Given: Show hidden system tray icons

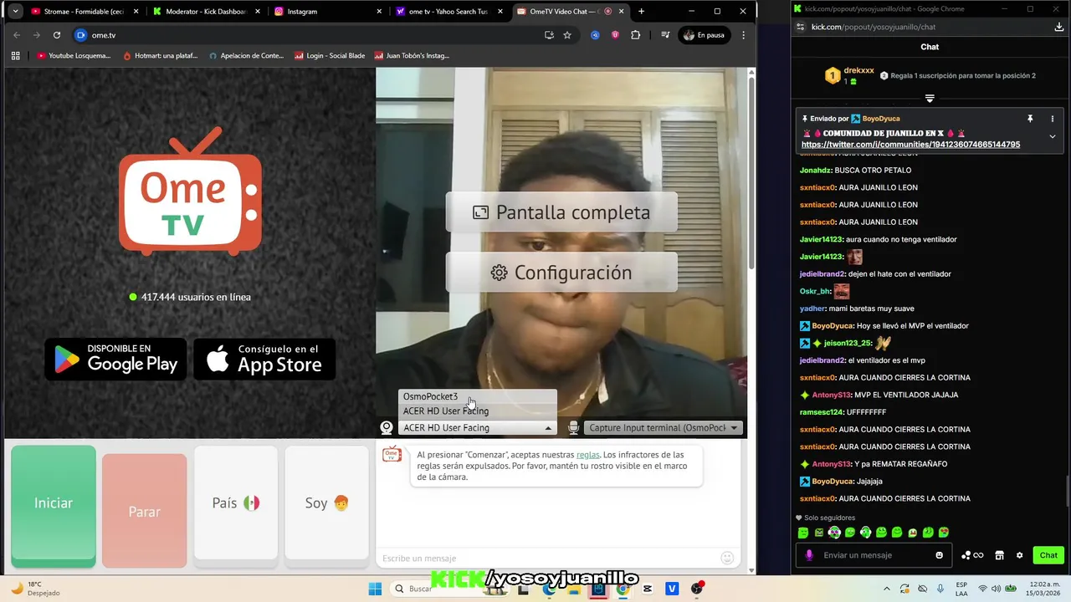Looking at the screenshot, I should pyautogui.click(x=887, y=589).
